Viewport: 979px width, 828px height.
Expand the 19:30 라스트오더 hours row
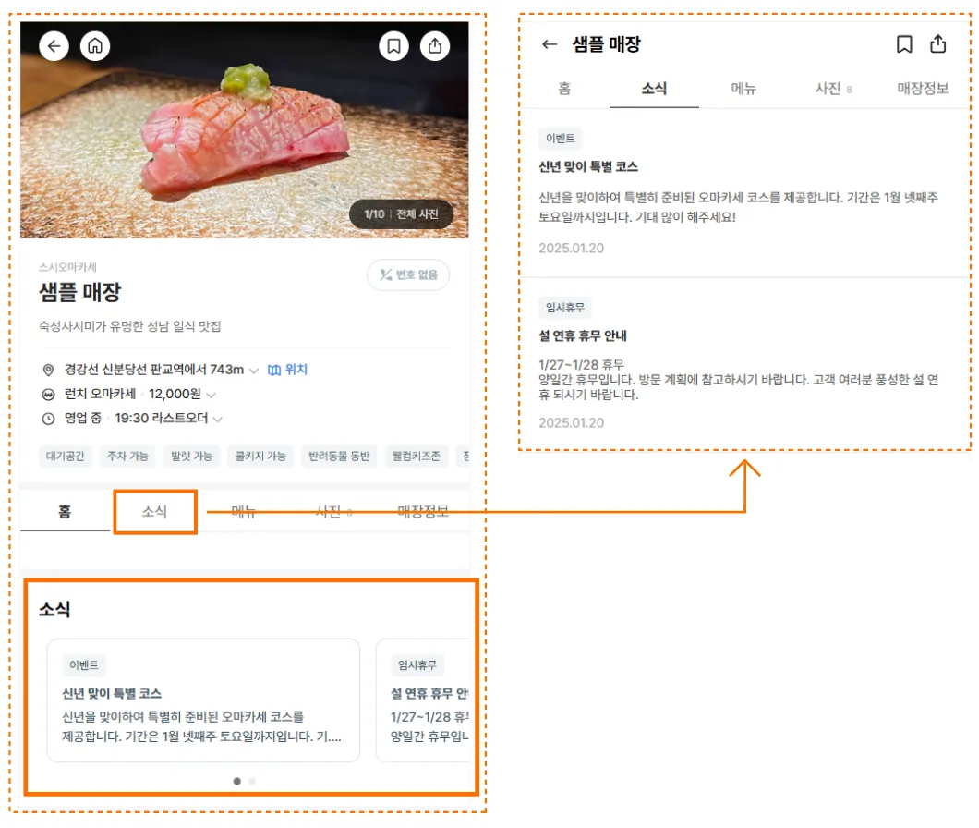(x=217, y=420)
